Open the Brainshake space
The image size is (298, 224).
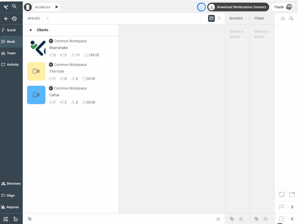click(58, 48)
